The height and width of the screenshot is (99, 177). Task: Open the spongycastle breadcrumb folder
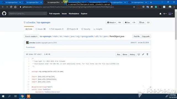tap(87, 36)
